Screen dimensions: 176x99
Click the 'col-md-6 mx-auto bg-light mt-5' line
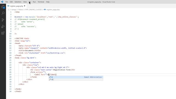click(48, 67)
